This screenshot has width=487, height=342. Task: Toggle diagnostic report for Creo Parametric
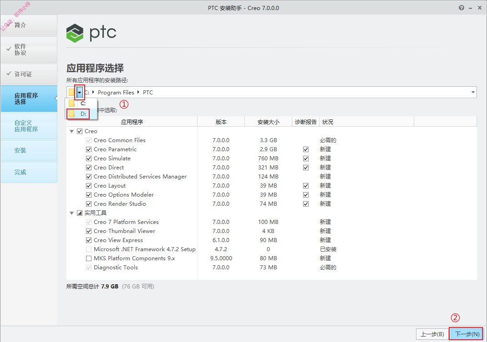coord(305,149)
